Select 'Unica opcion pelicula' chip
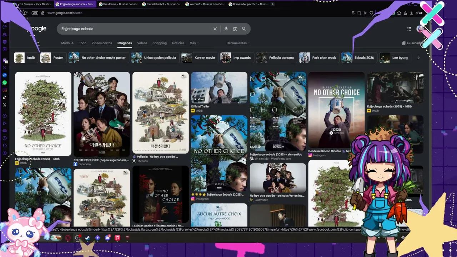Viewport: 457px width, 257px height. [x=155, y=58]
